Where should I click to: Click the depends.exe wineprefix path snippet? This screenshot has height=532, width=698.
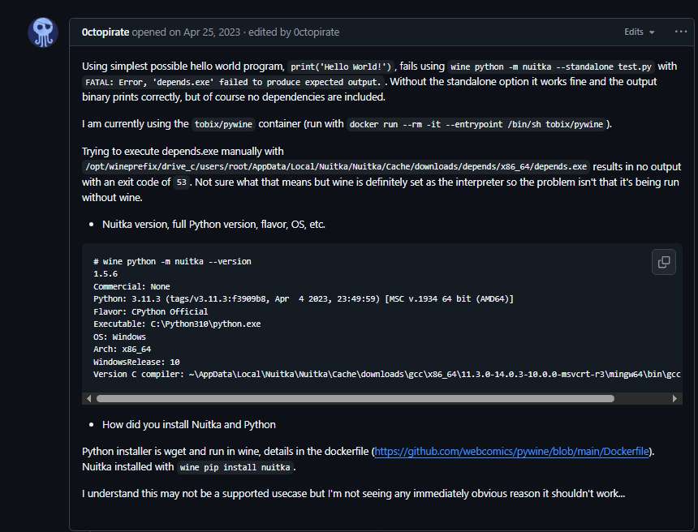coord(336,167)
